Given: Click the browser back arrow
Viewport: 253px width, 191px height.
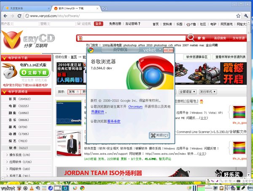Looking at the screenshot, I should tap(5, 16).
